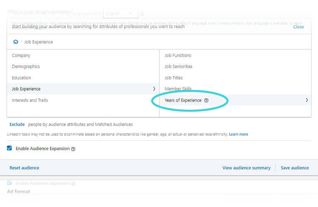Select Job Seniorities option
The width and height of the screenshot is (318, 207).
pyautogui.click(x=178, y=67)
